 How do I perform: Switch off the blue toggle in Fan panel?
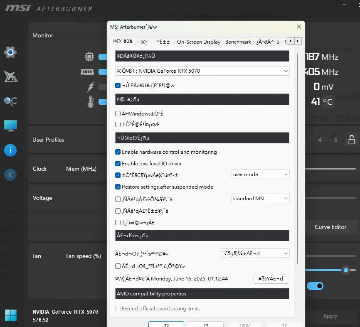point(315,286)
